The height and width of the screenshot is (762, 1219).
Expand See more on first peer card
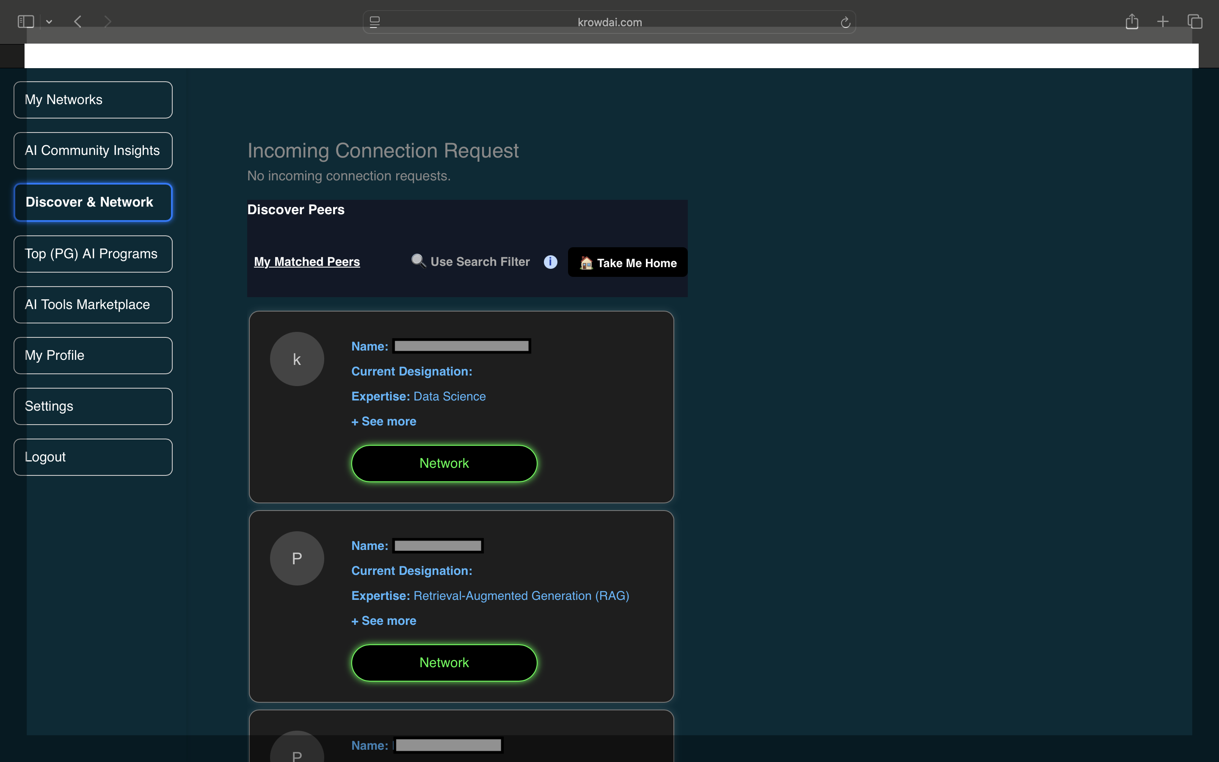[x=384, y=421]
